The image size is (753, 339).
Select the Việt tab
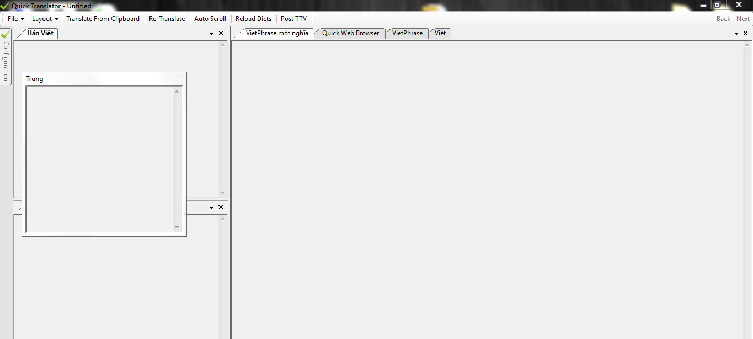pos(440,33)
